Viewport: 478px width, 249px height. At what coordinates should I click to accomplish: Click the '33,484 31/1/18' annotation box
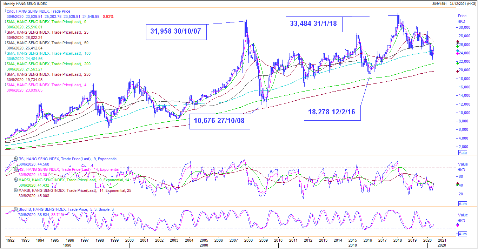coord(313,24)
